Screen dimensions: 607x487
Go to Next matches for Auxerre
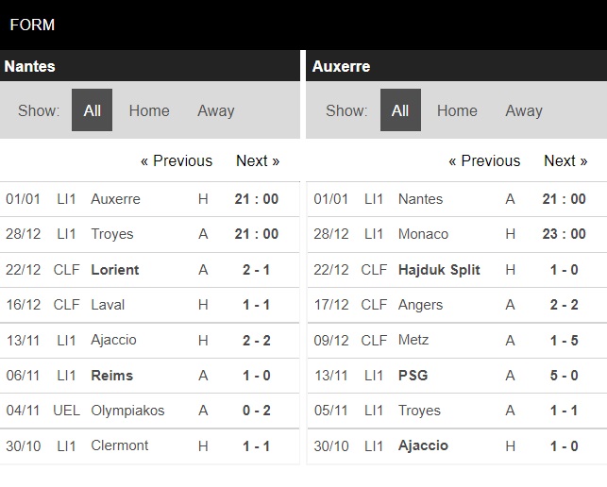565,160
